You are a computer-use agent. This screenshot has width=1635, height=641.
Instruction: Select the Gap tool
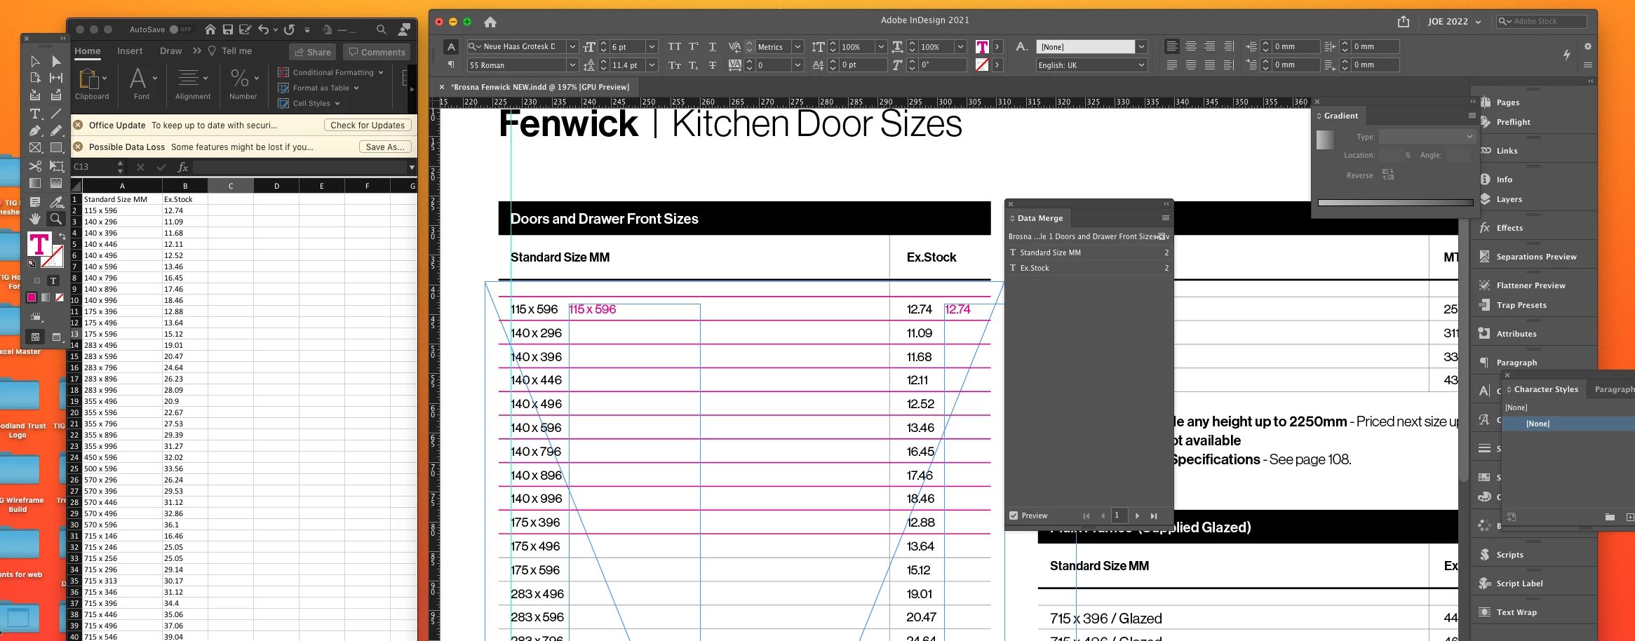point(56,78)
